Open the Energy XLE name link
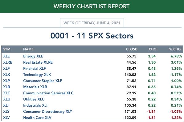 33,56
